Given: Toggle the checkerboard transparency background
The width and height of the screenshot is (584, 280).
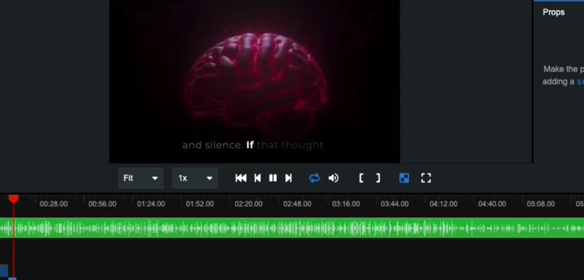Looking at the screenshot, I should tap(404, 178).
